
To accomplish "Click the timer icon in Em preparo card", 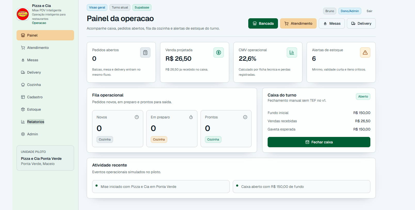I will click(x=191, y=117).
